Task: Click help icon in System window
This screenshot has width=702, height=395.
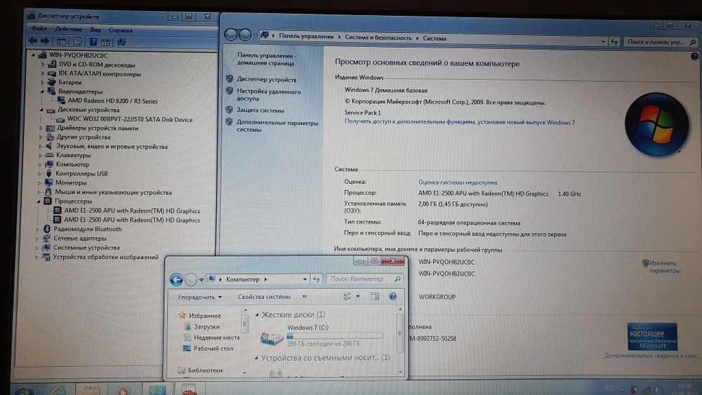Action: pos(694,56)
